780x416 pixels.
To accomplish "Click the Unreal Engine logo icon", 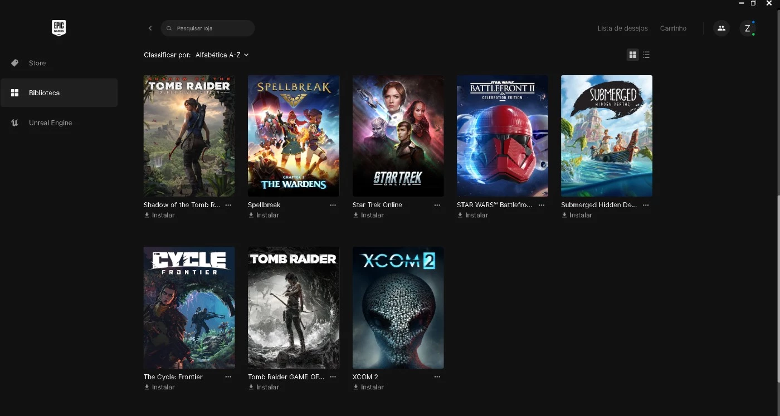I will tap(15, 123).
